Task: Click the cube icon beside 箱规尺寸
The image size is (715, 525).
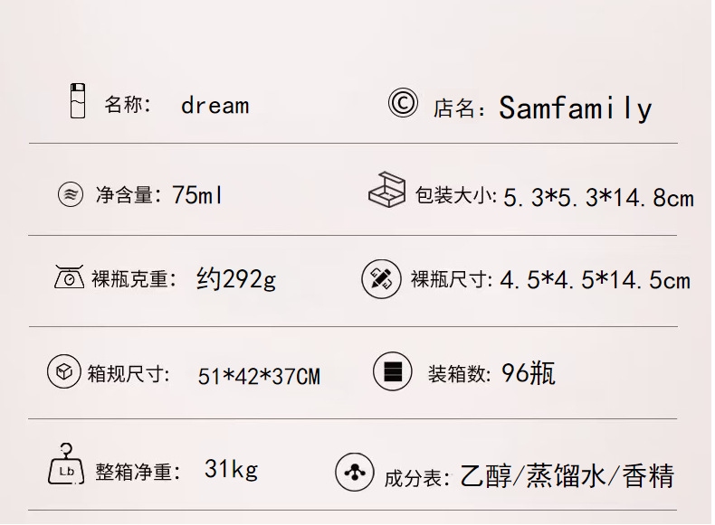Action: [63, 371]
